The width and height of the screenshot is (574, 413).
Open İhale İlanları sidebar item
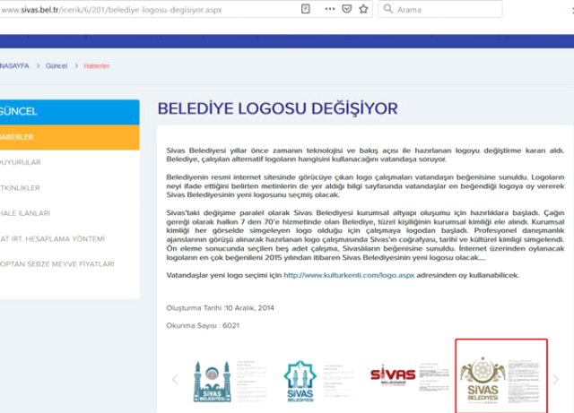click(x=25, y=213)
